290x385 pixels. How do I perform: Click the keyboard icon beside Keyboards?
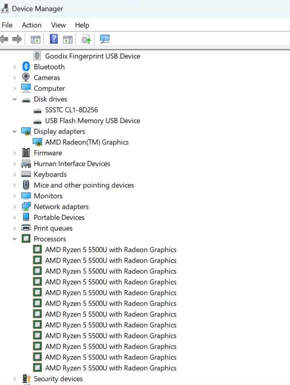tap(26, 174)
